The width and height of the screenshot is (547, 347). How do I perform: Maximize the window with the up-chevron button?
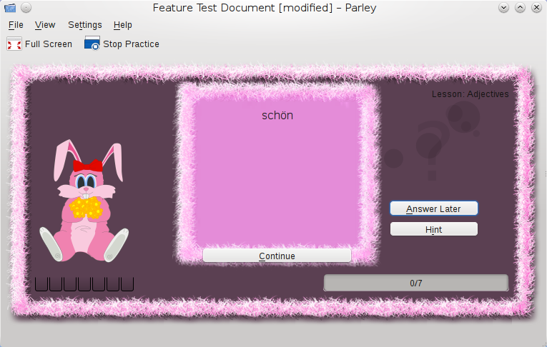point(520,8)
